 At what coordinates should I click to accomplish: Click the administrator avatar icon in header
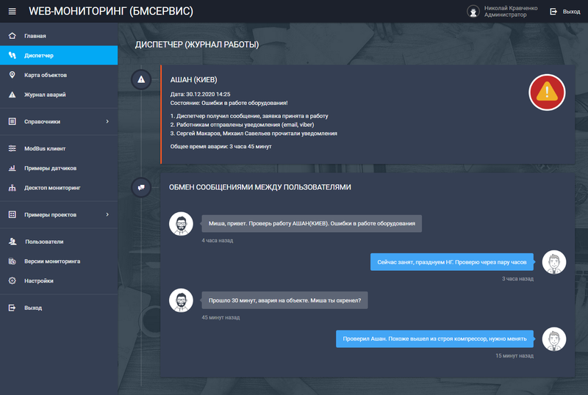point(473,11)
